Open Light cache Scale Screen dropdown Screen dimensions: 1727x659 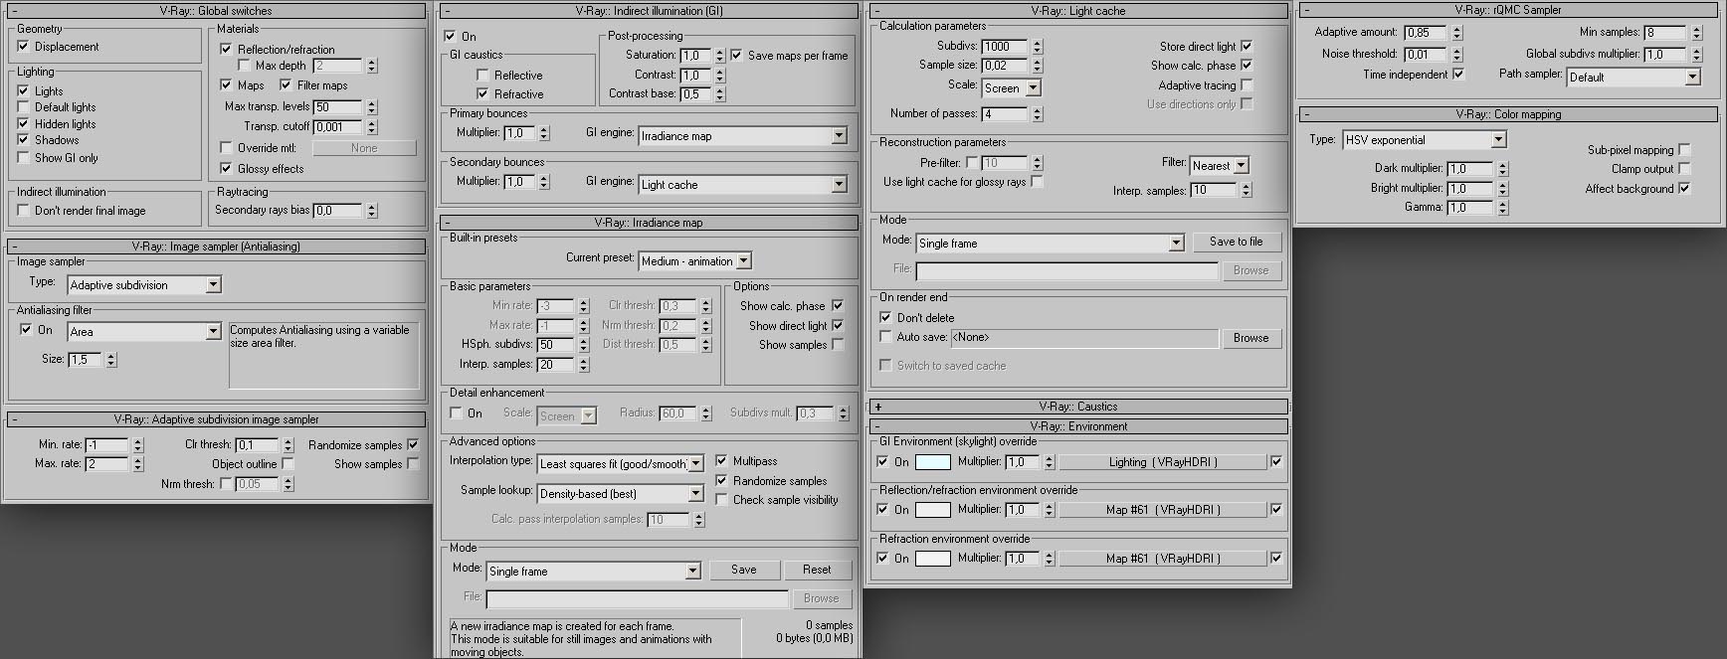[x=1011, y=88]
